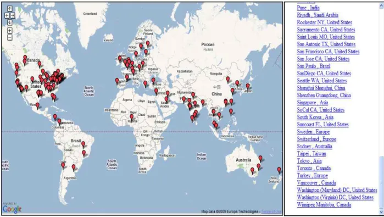Open Suncoast FL, United States link
The image size is (384, 217).
coord(323,124)
